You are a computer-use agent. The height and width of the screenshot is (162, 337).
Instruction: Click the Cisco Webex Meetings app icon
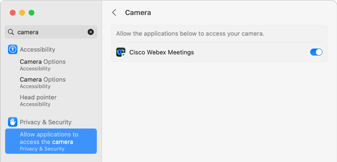click(121, 52)
